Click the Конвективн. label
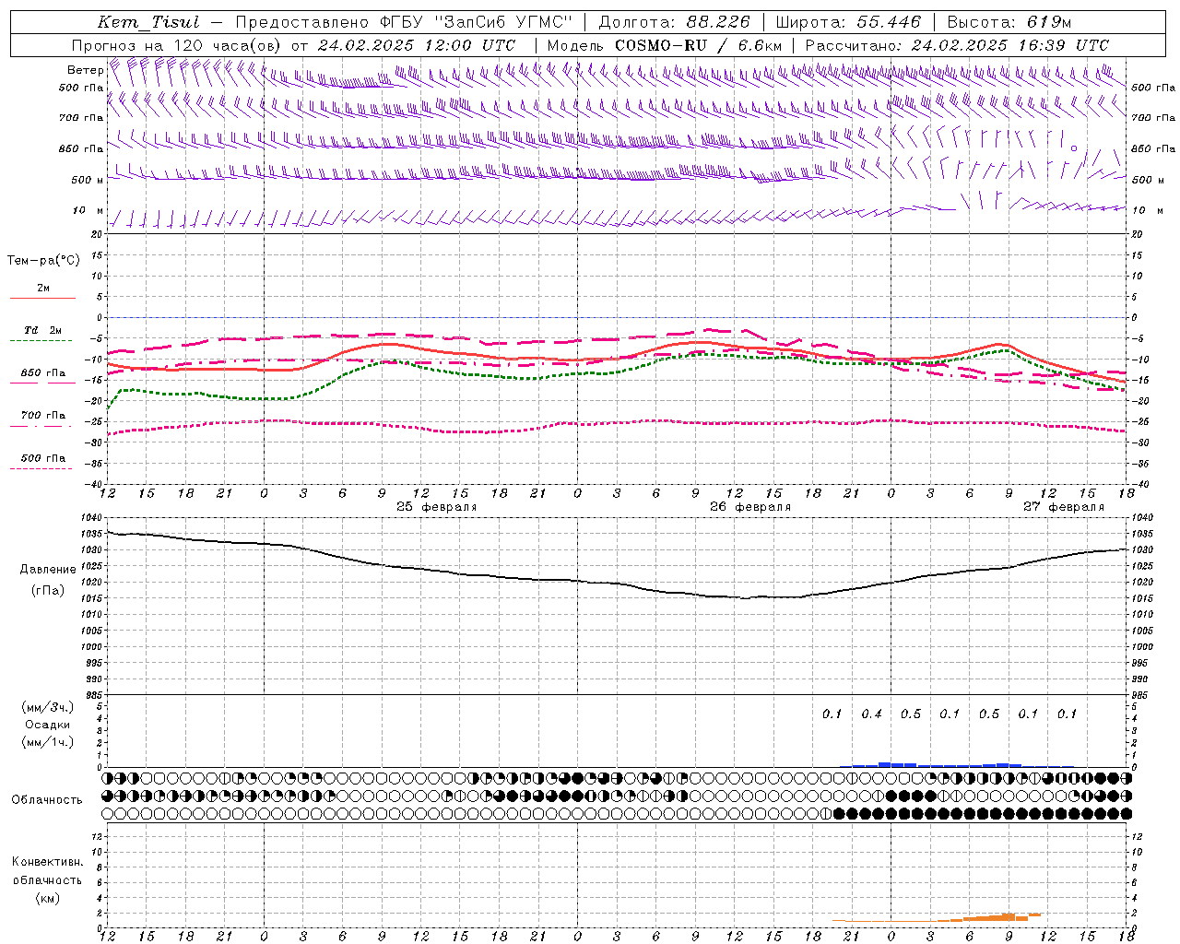1180x944 pixels. click(47, 862)
